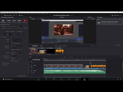Expand Advanced Settings section

5,63
